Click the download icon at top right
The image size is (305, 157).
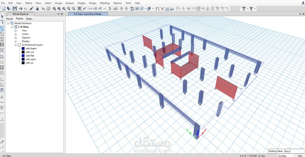tap(303, 3)
